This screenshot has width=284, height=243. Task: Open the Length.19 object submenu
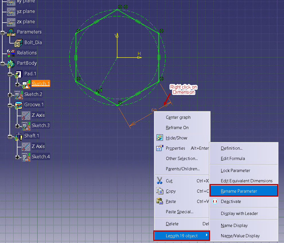pyautogui.click(x=182, y=236)
